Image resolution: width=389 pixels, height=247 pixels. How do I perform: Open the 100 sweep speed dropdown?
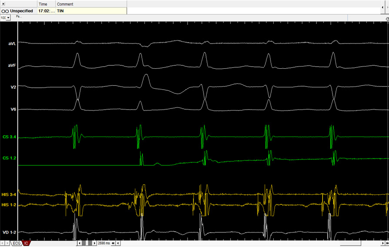click(6, 18)
